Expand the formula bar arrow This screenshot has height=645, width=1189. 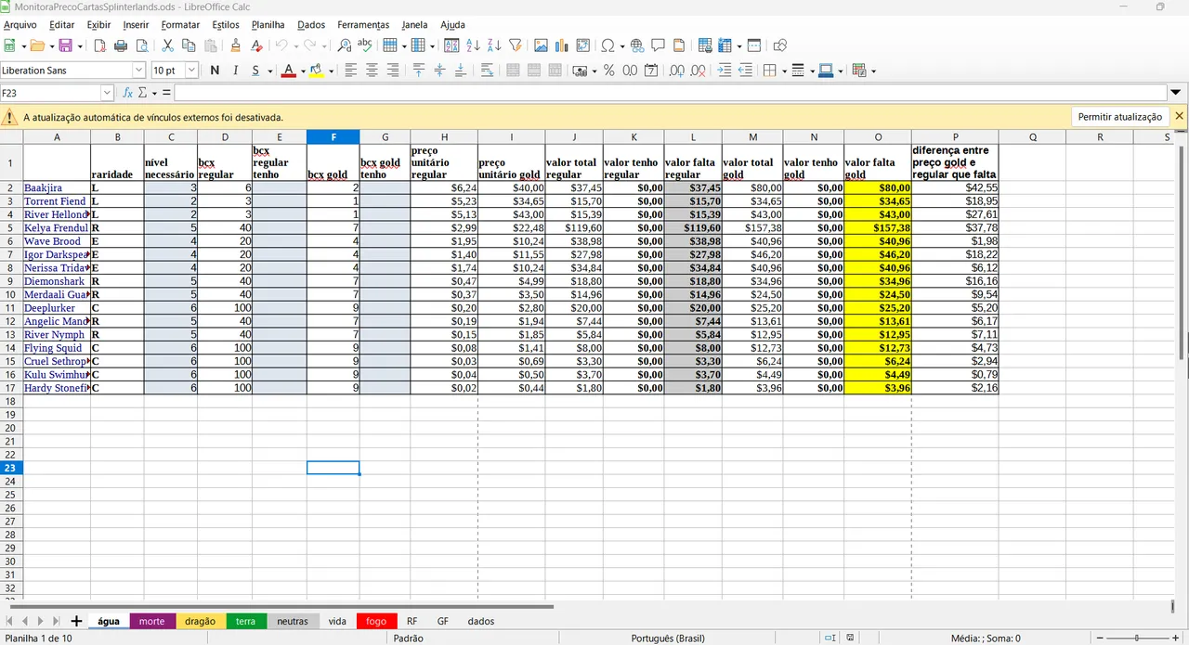click(x=1176, y=93)
